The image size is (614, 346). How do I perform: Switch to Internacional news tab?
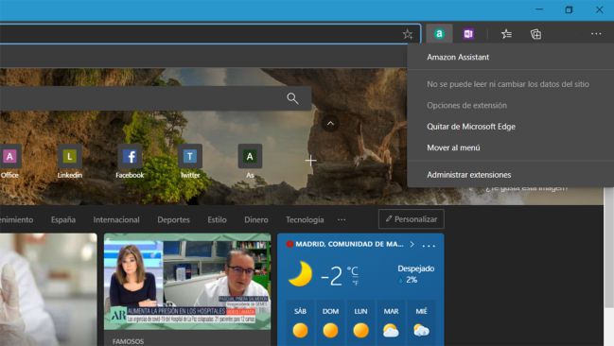click(x=116, y=219)
